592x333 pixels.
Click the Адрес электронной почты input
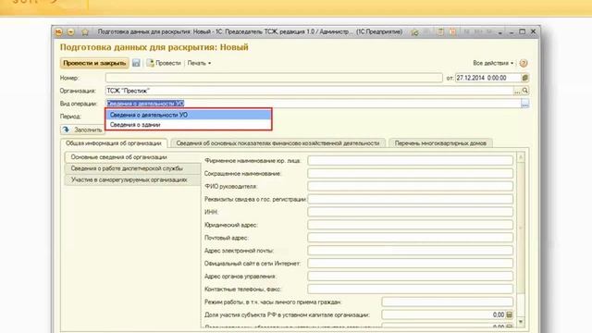[411, 251]
